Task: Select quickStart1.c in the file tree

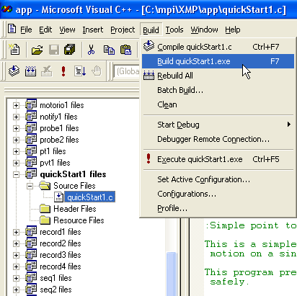Action: click(90, 197)
